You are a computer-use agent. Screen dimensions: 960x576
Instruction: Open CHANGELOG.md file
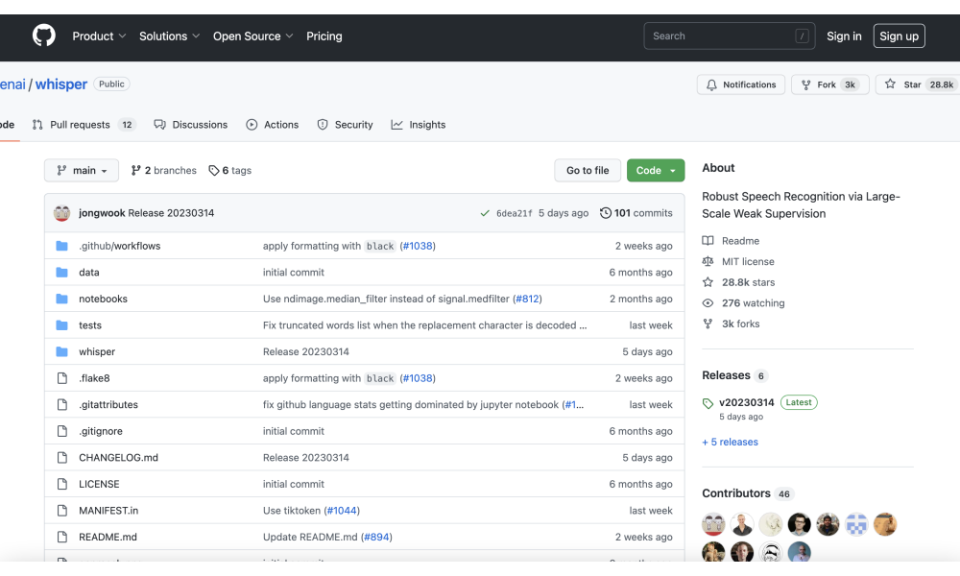tap(118, 458)
